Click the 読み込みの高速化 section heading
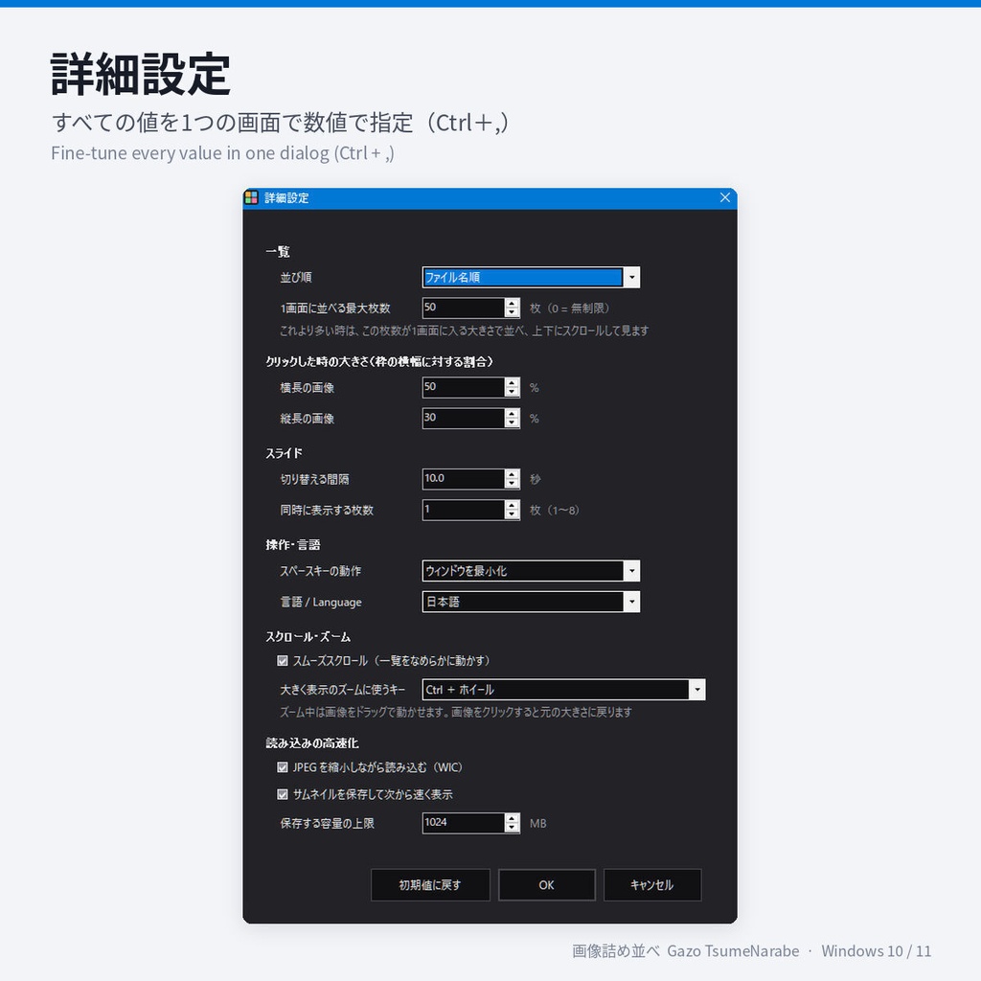This screenshot has height=981, width=981. pyautogui.click(x=312, y=743)
